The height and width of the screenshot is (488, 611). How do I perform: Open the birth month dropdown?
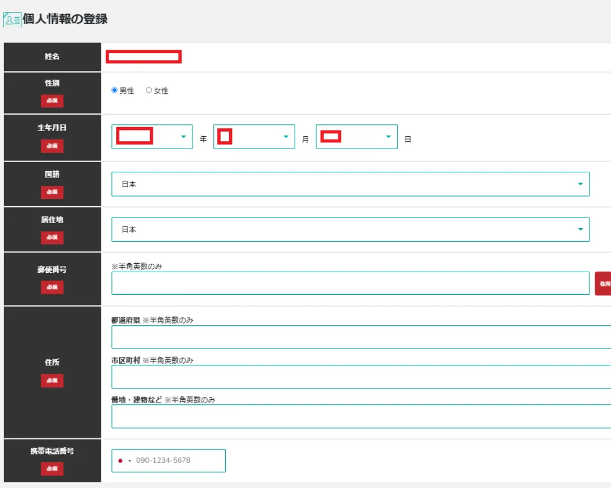(x=254, y=137)
